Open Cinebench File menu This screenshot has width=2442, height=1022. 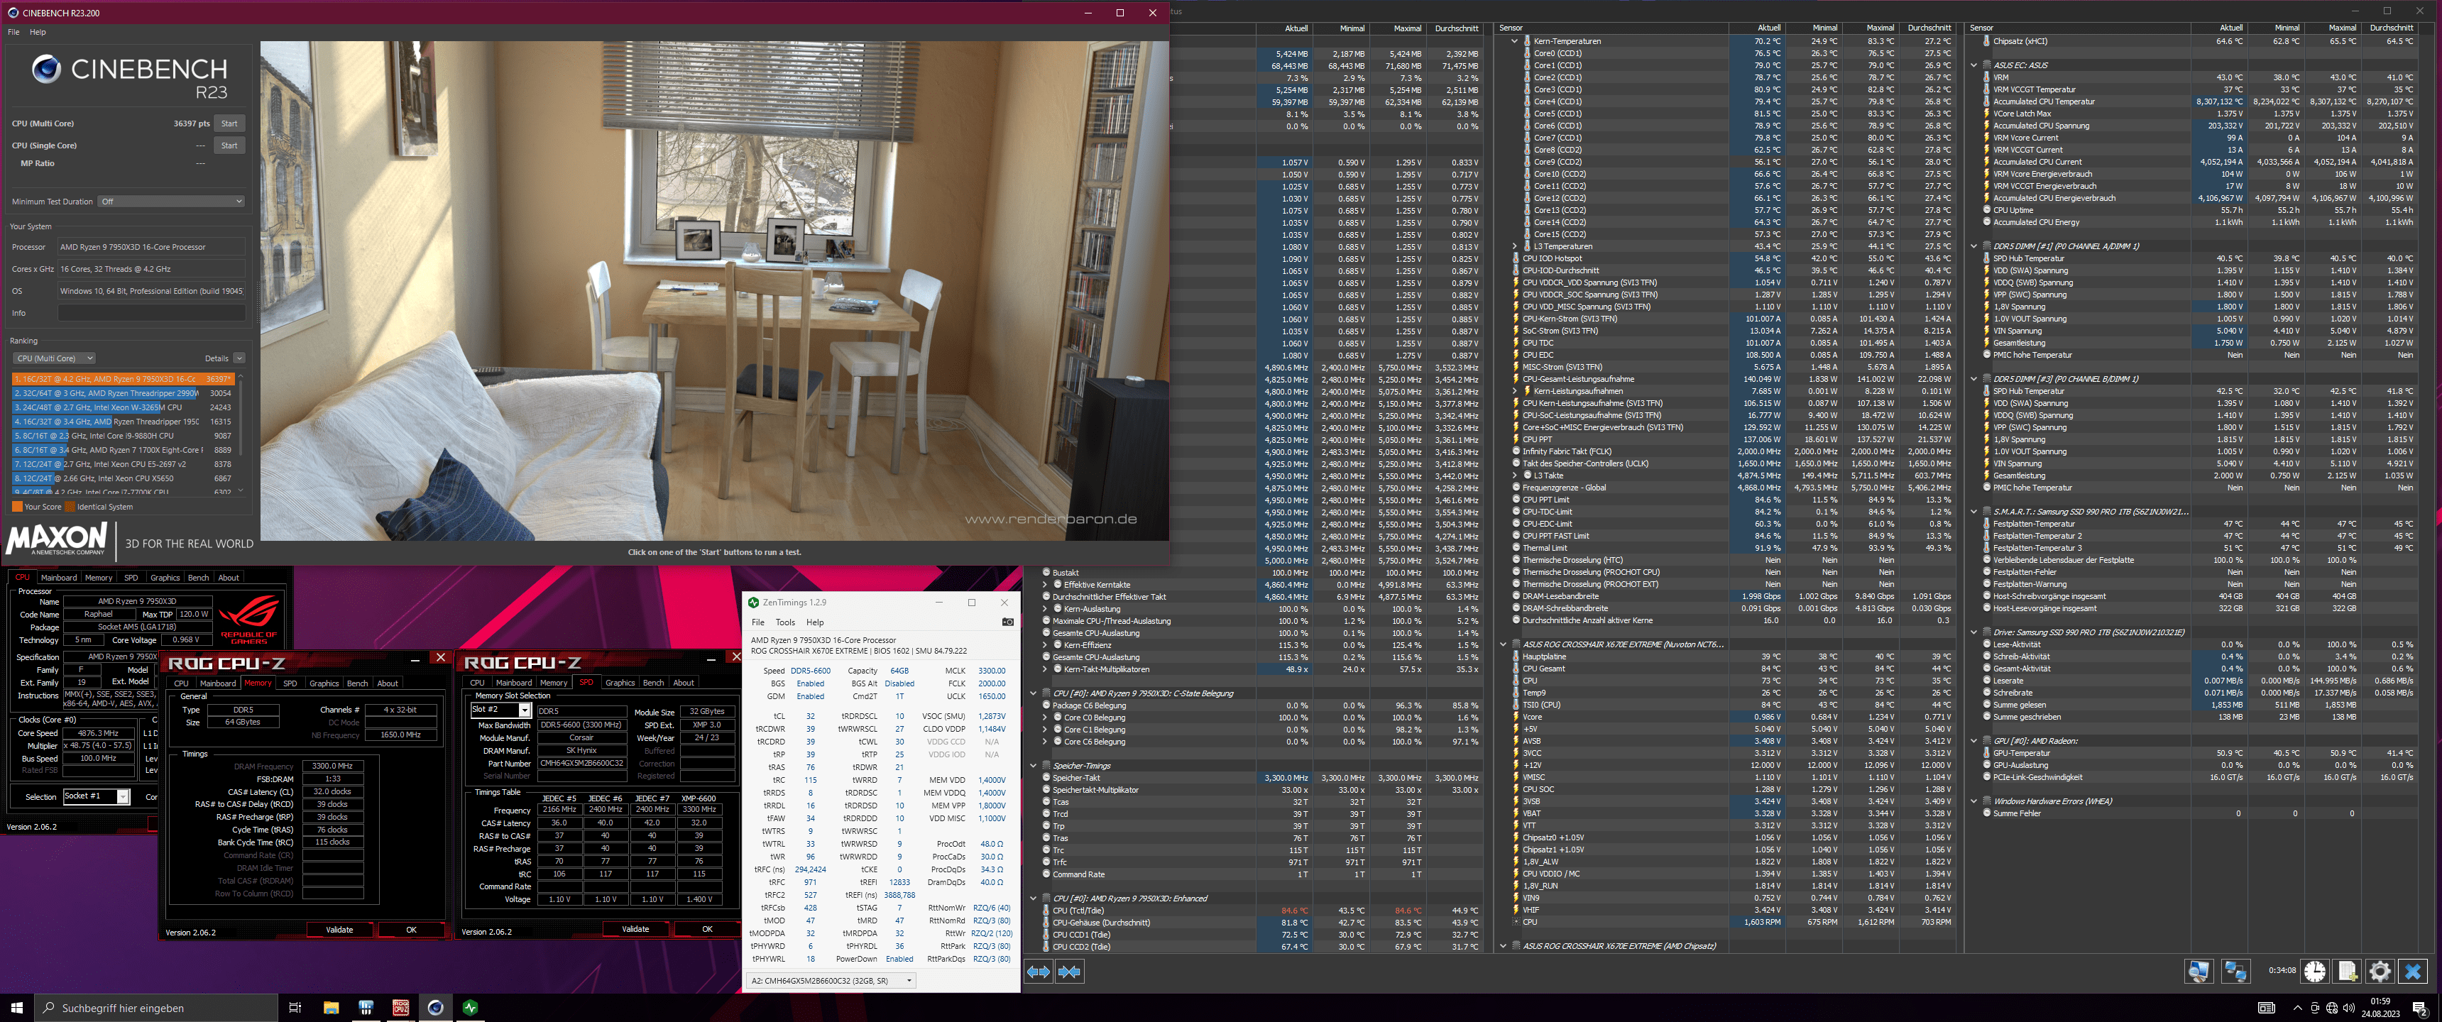(x=13, y=32)
